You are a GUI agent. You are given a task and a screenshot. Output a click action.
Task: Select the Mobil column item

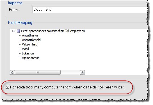pos(25,49)
